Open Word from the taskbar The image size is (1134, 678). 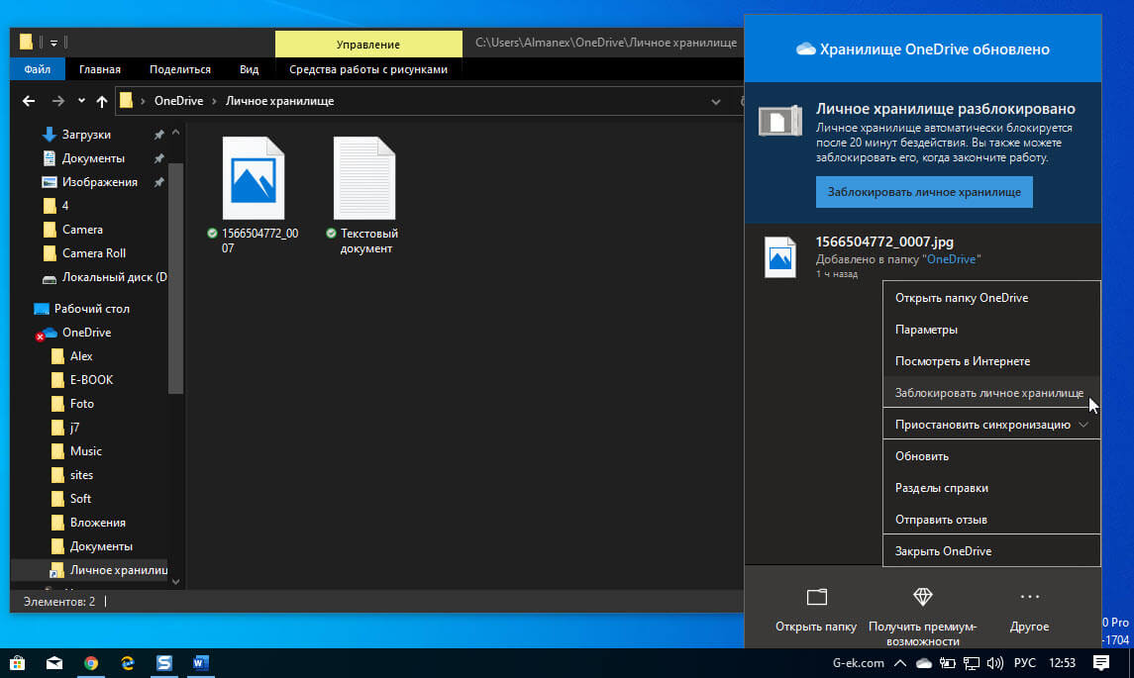tap(201, 663)
